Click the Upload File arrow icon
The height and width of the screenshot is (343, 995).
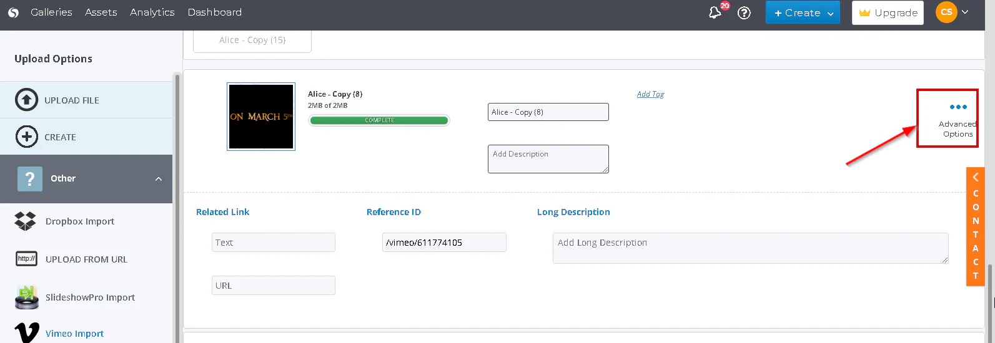pos(26,100)
